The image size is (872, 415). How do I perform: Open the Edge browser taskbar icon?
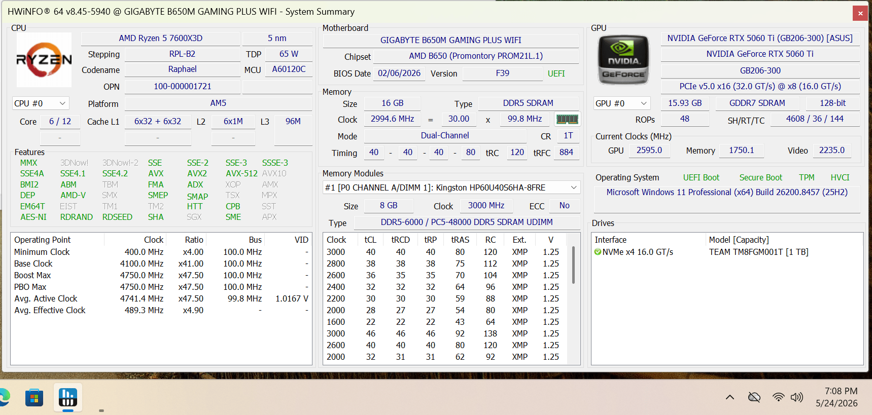4,397
